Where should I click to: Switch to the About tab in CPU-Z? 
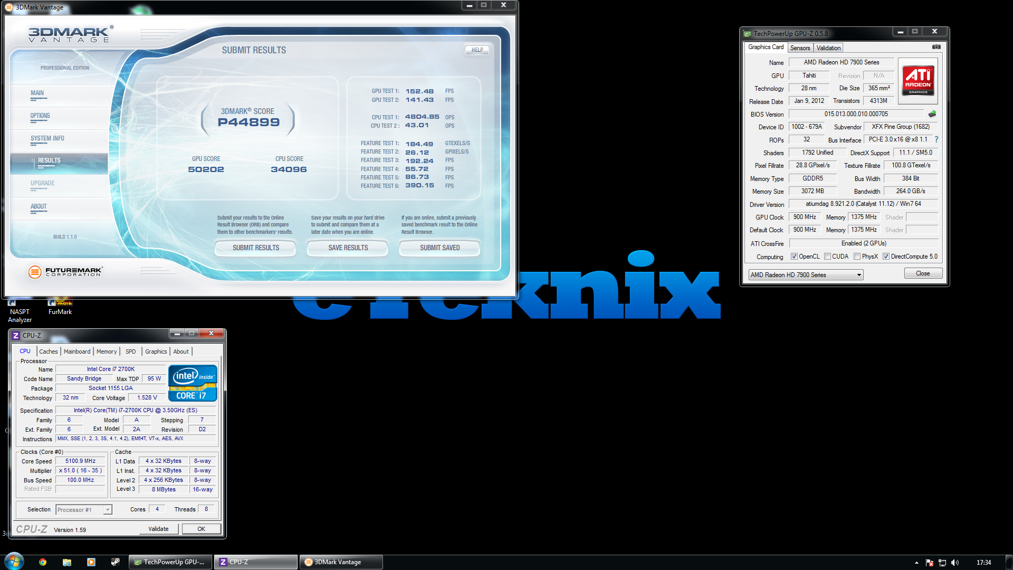(x=181, y=351)
